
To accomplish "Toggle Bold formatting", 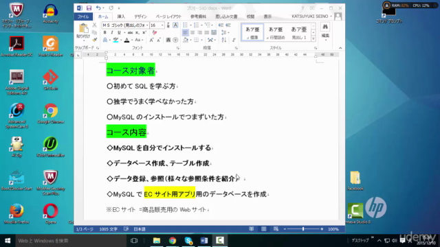I will (x=105, y=33).
